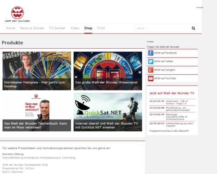This screenshot has width=217, height=174.
Task: Click the 22:14-22:39 time slot
Action: coord(157,114)
